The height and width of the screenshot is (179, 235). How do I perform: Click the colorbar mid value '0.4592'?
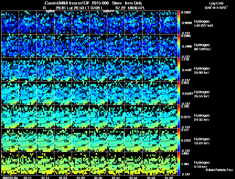pos(187,70)
